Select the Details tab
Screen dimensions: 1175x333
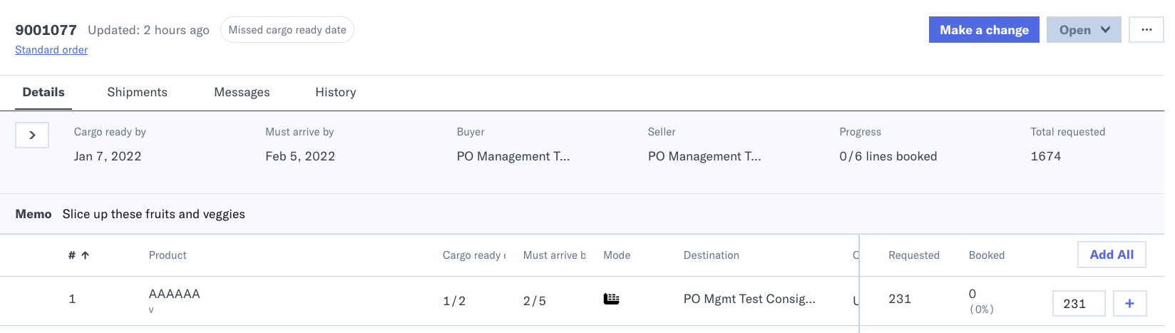[43, 92]
